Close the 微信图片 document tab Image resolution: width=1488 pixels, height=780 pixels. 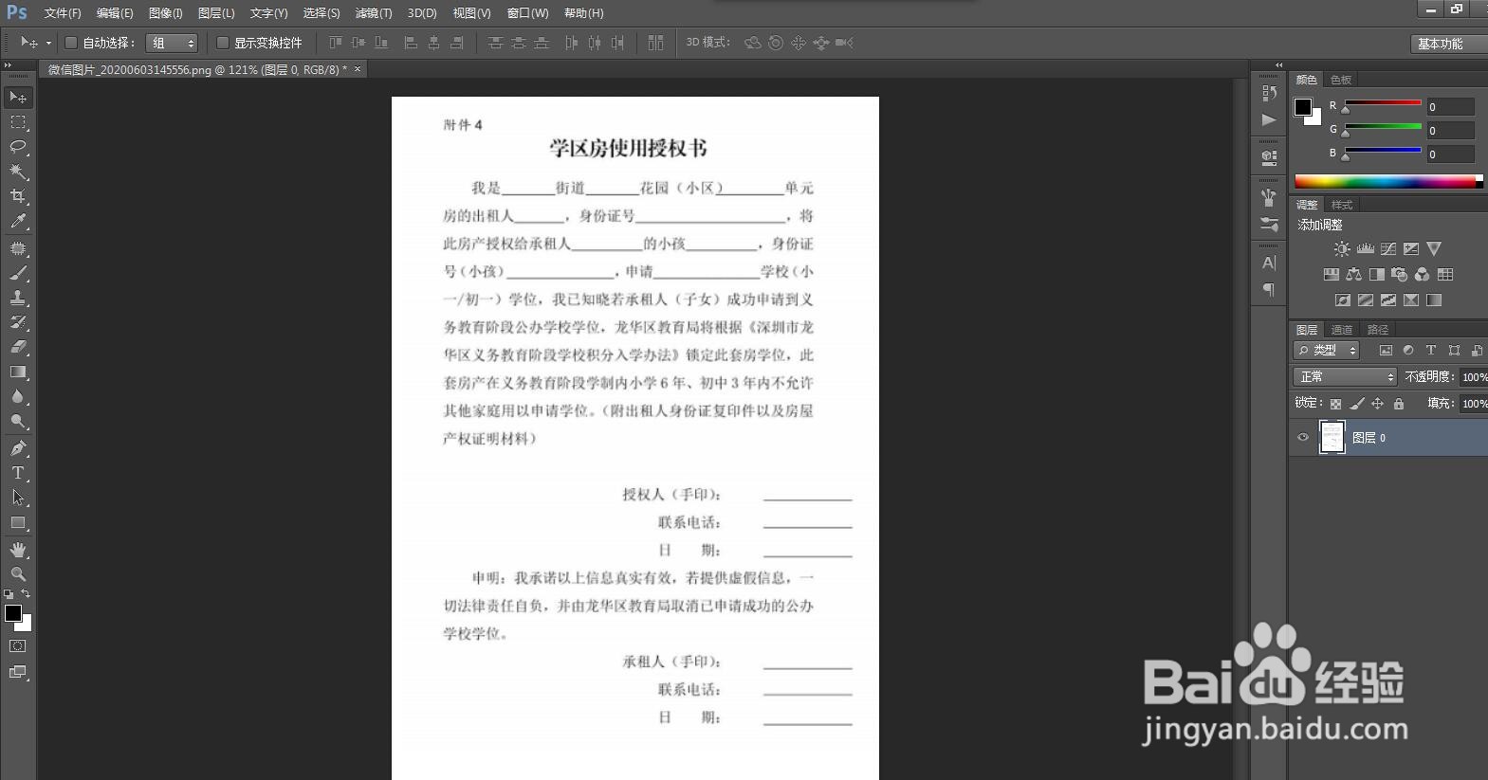[x=358, y=69]
